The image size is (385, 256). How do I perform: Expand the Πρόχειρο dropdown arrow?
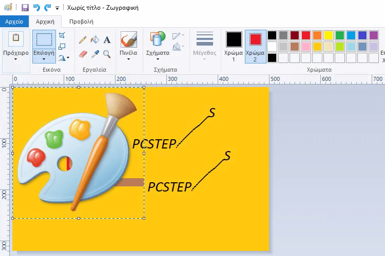tap(16, 59)
